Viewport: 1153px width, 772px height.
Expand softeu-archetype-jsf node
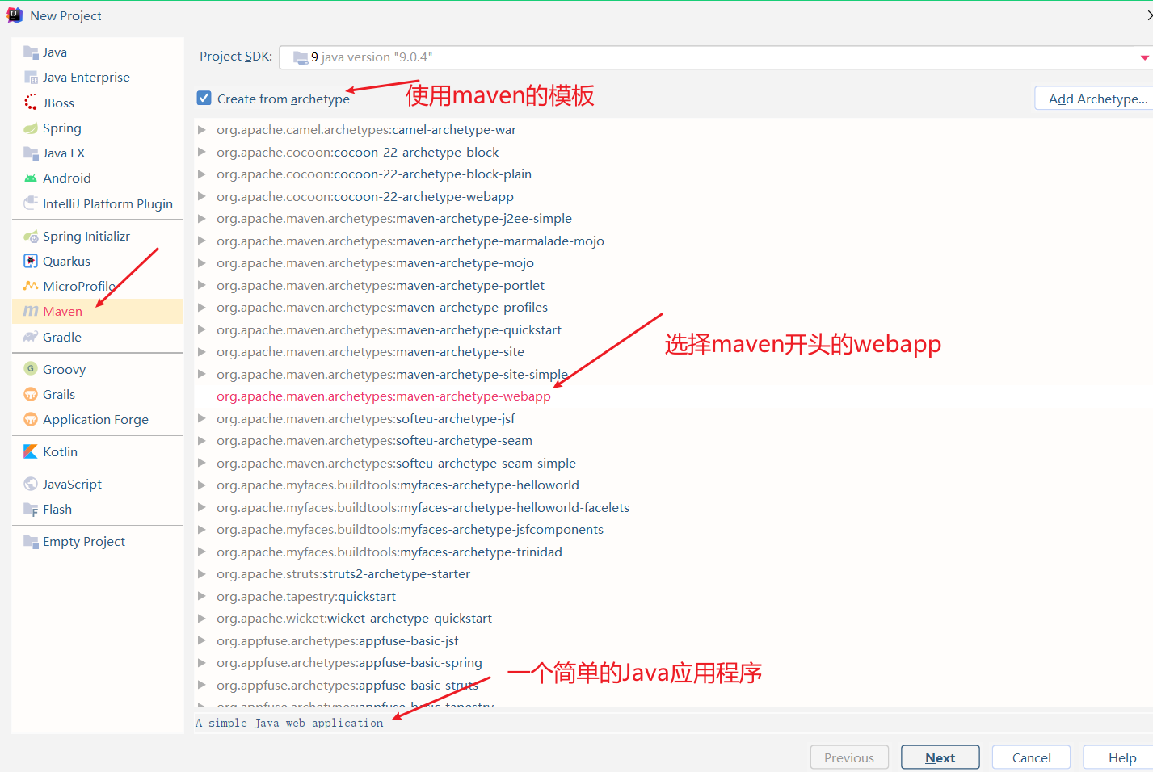coord(202,418)
